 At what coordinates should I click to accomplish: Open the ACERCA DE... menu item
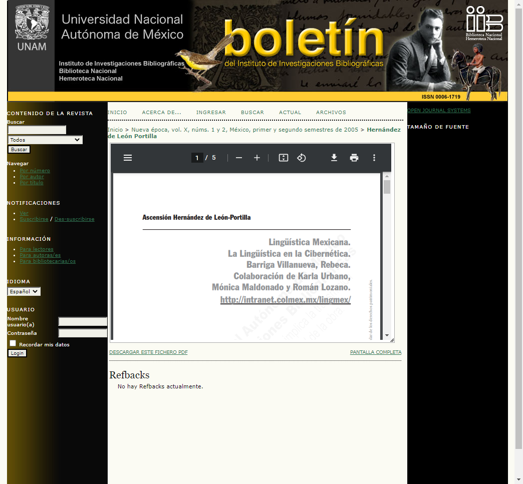click(162, 112)
